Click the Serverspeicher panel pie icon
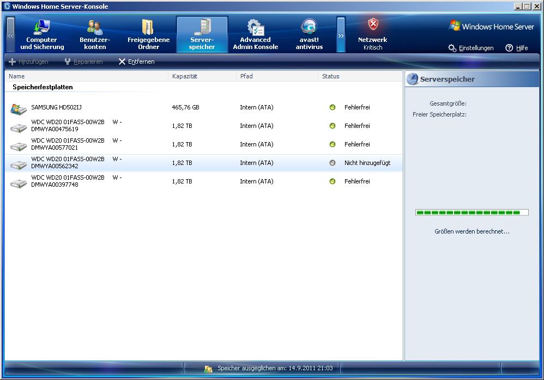 (x=412, y=79)
